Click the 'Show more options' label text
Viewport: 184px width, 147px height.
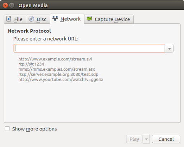tap(34, 129)
